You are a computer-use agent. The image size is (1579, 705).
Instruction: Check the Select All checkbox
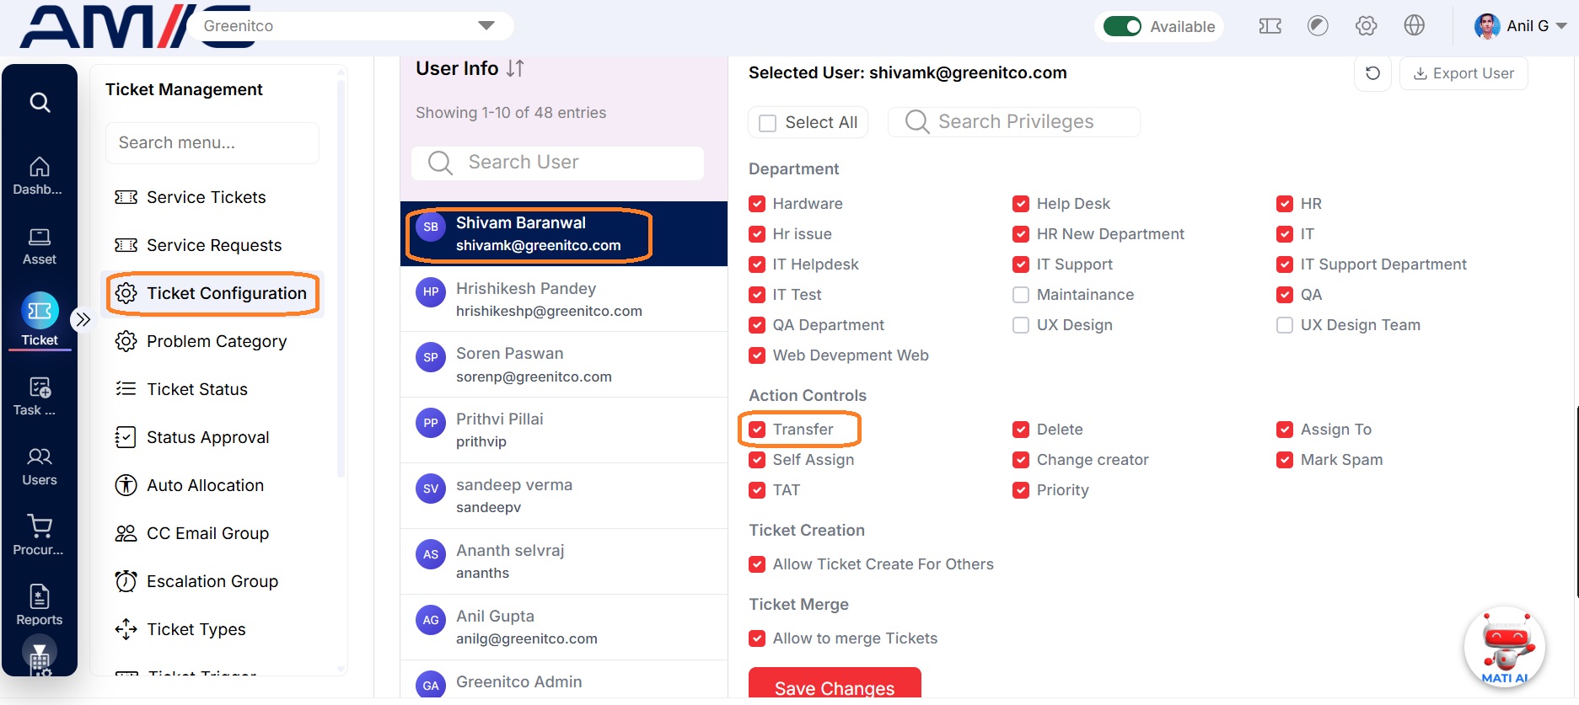tap(767, 123)
